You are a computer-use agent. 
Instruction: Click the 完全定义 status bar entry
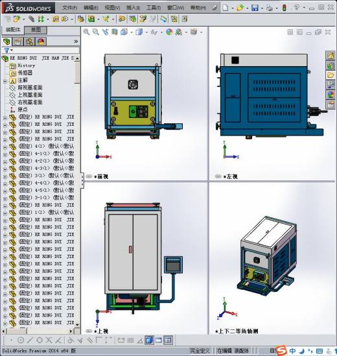pos(200,351)
